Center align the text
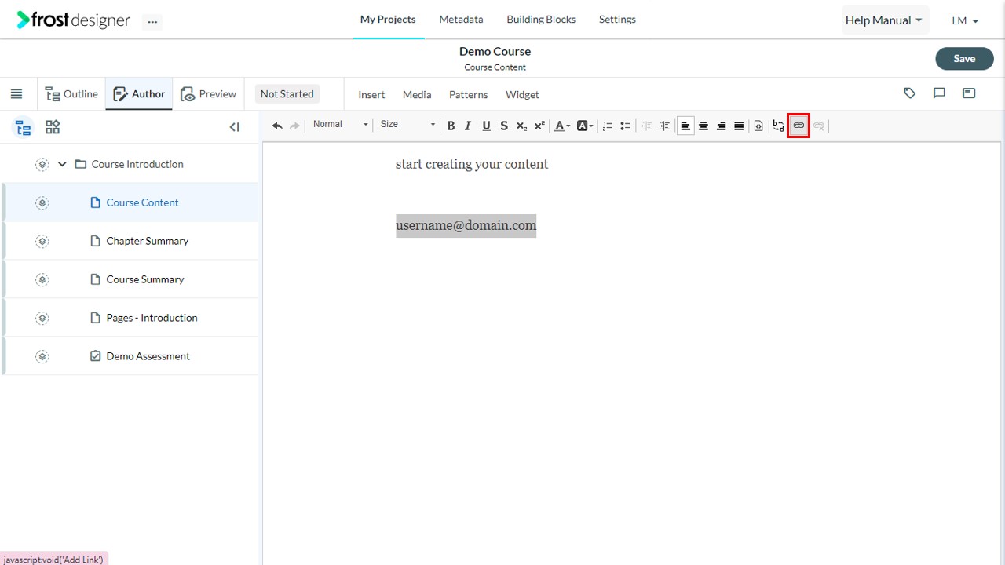The width and height of the screenshot is (1005, 565). pos(703,126)
